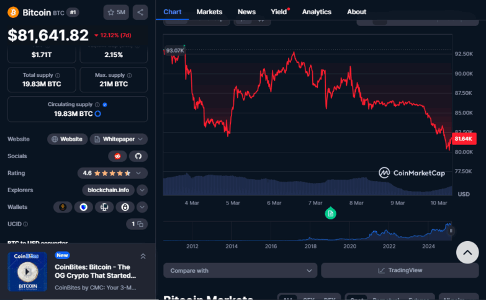Viewport: 486px width, 300px height.
Task: Click the New badge on CoinBites banner
Action: tap(62, 255)
